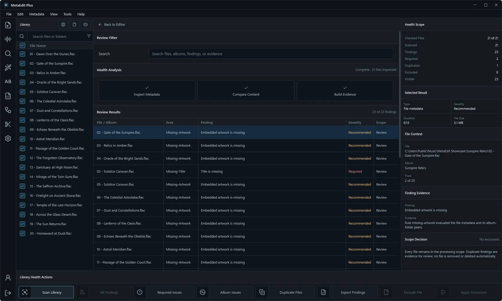502x301 pixels.
Task: Click the review results vertical scrollbar
Action: (x=400, y=94)
